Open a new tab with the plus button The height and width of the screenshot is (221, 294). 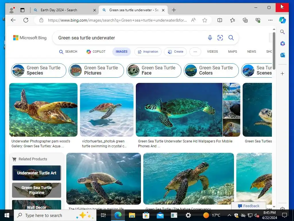pyautogui.click(x=174, y=10)
